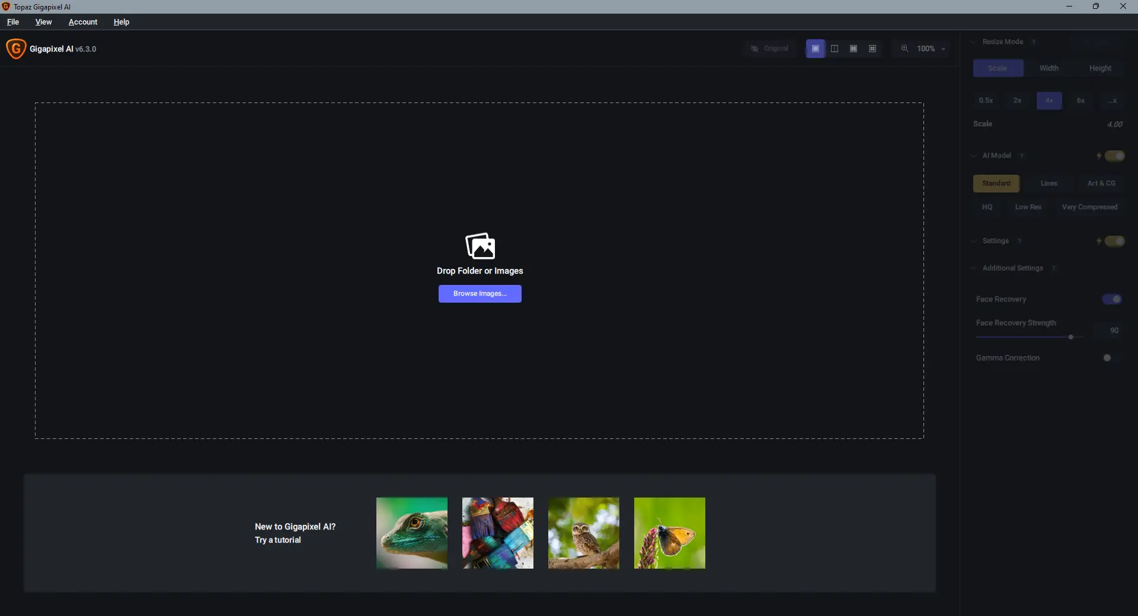Choose the Standard AI model

click(x=996, y=184)
